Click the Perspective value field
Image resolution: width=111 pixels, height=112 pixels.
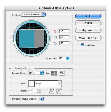click(62, 58)
